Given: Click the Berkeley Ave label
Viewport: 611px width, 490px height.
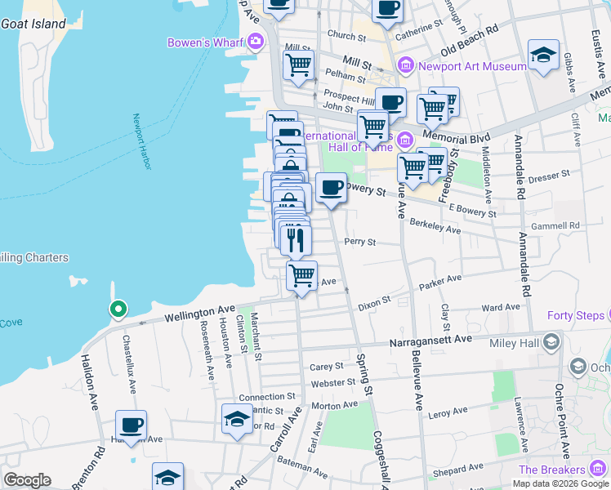Looking at the screenshot, I should click(435, 226).
